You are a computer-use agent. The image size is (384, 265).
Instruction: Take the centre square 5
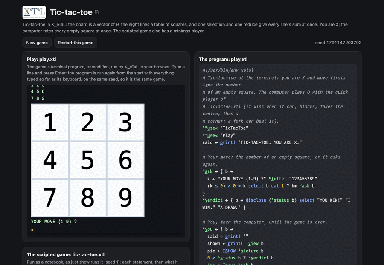point(87,160)
